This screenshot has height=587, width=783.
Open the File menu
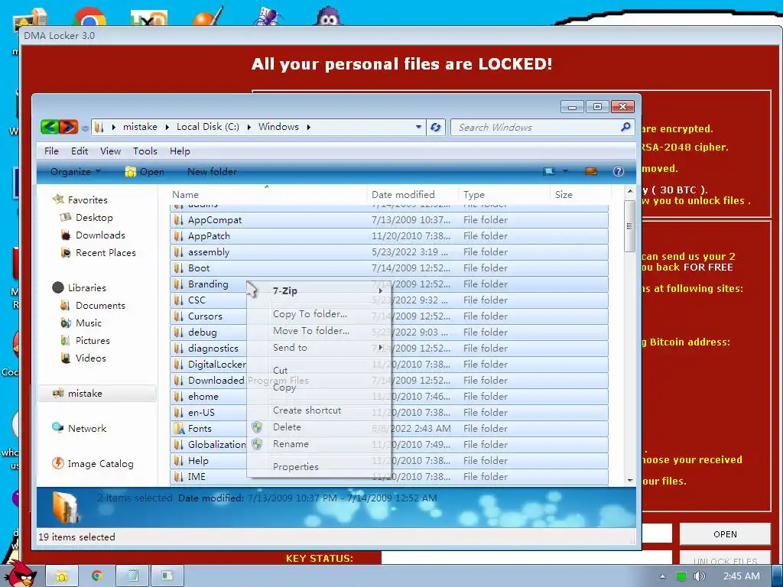tap(51, 151)
